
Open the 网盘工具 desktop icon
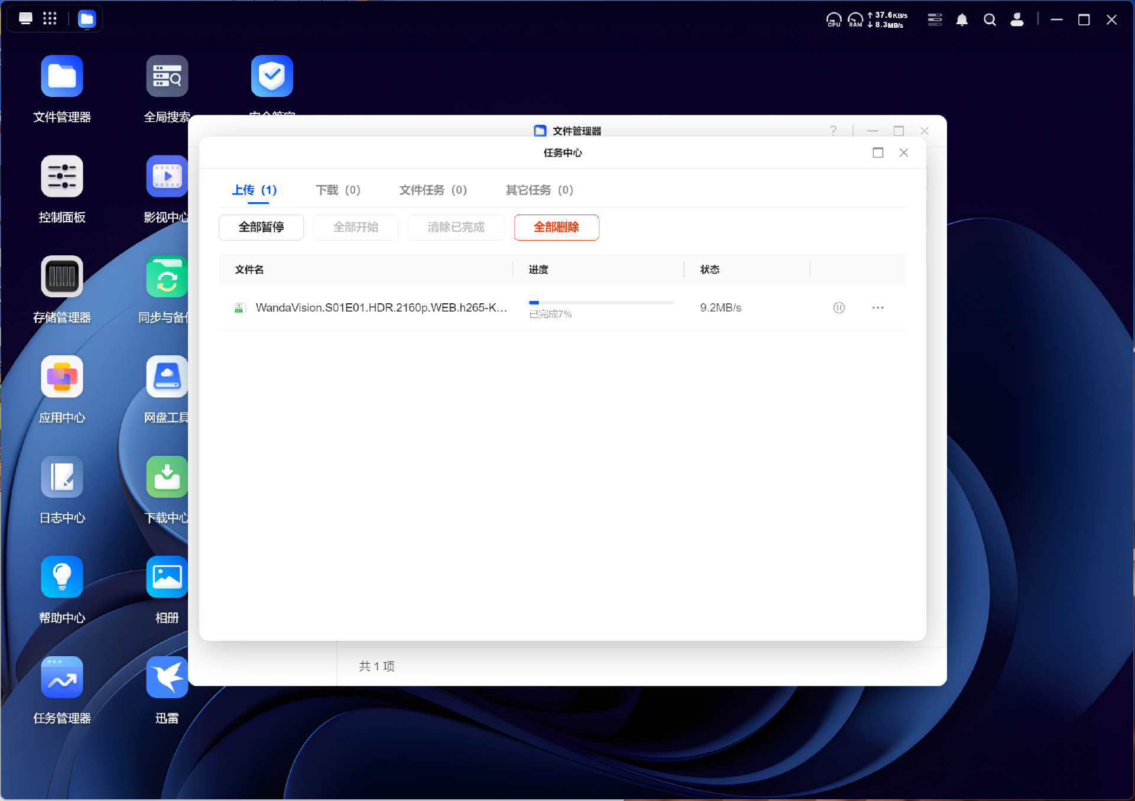tap(167, 377)
